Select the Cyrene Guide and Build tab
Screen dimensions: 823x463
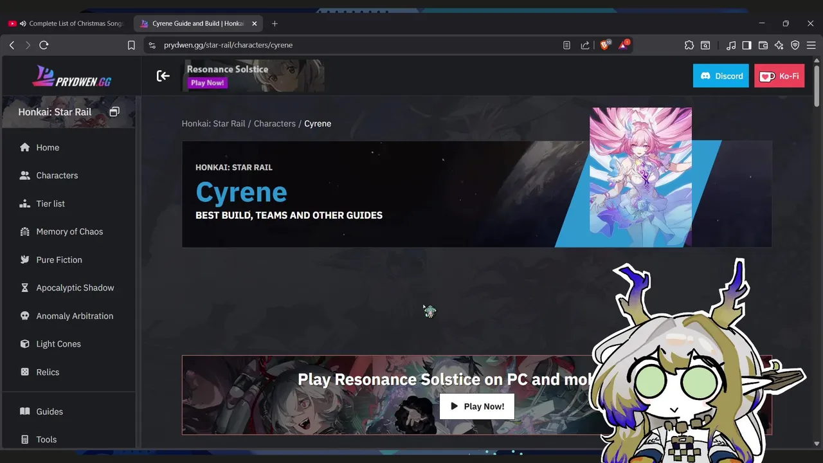(x=198, y=24)
